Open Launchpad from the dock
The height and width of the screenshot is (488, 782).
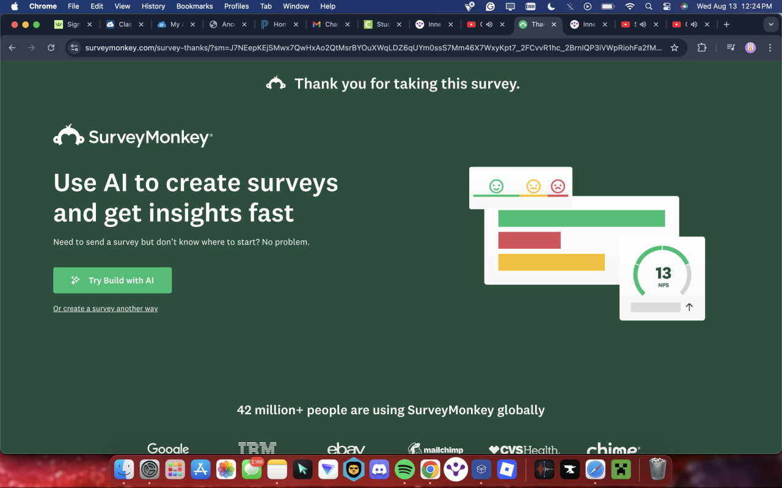click(175, 469)
